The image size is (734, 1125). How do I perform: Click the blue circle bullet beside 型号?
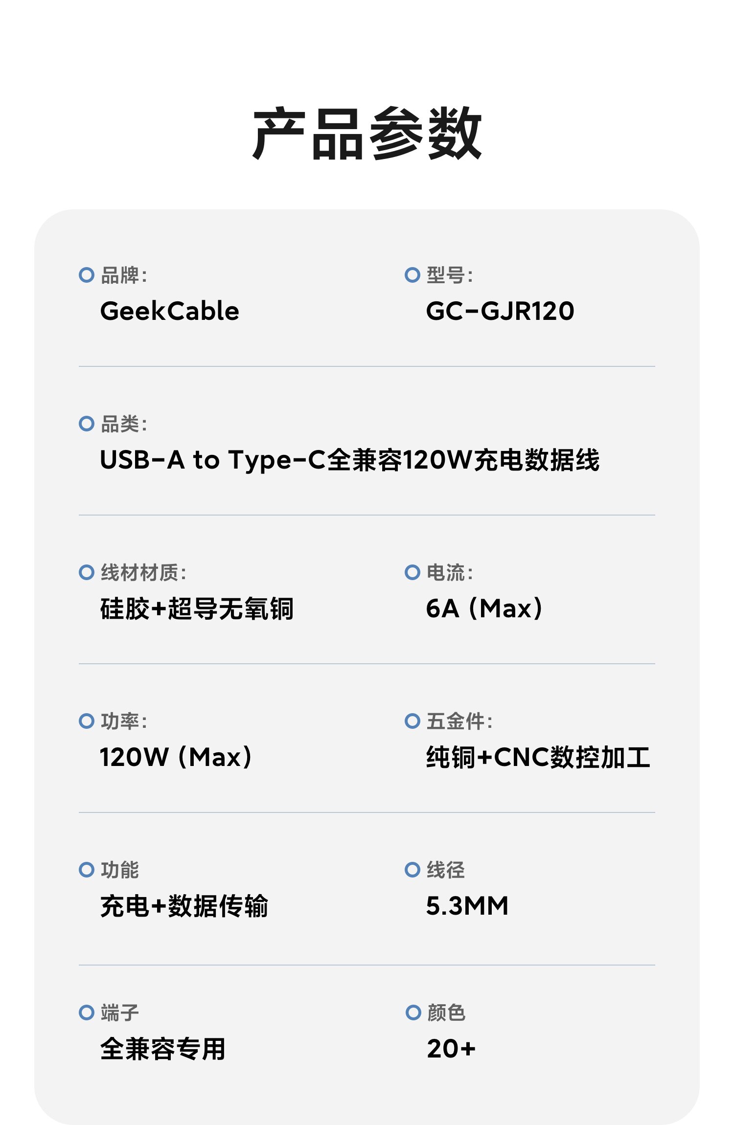click(x=413, y=275)
